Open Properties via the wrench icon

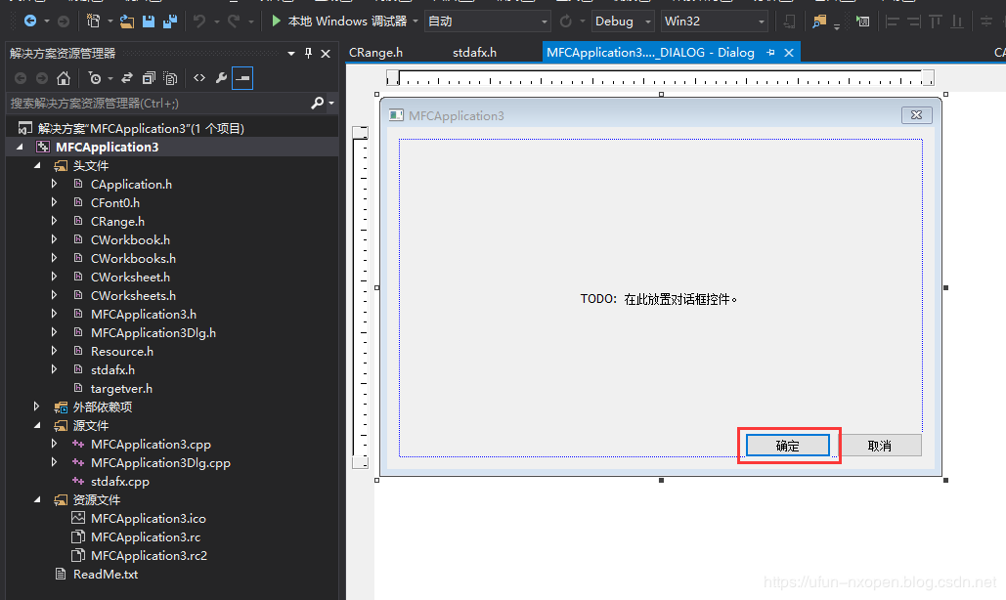(221, 77)
